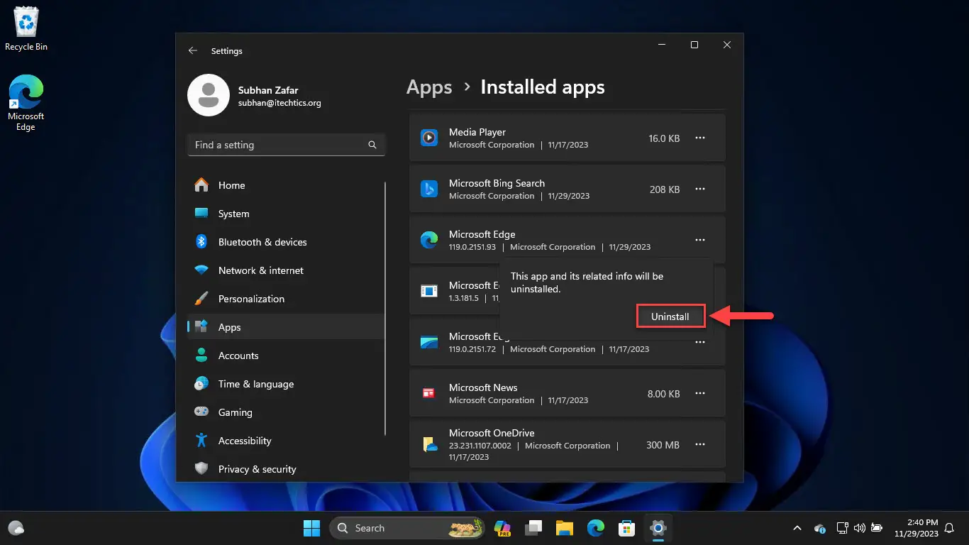The image size is (969, 545).
Task: Open Privacy & security settings
Action: click(x=286, y=469)
